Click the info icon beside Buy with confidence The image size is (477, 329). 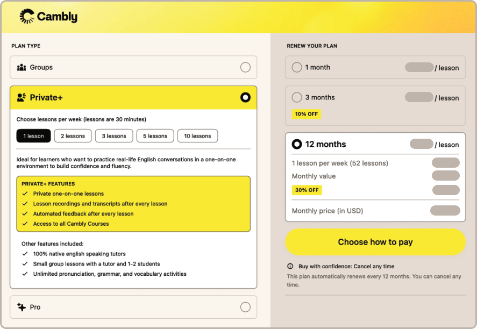pos(290,266)
